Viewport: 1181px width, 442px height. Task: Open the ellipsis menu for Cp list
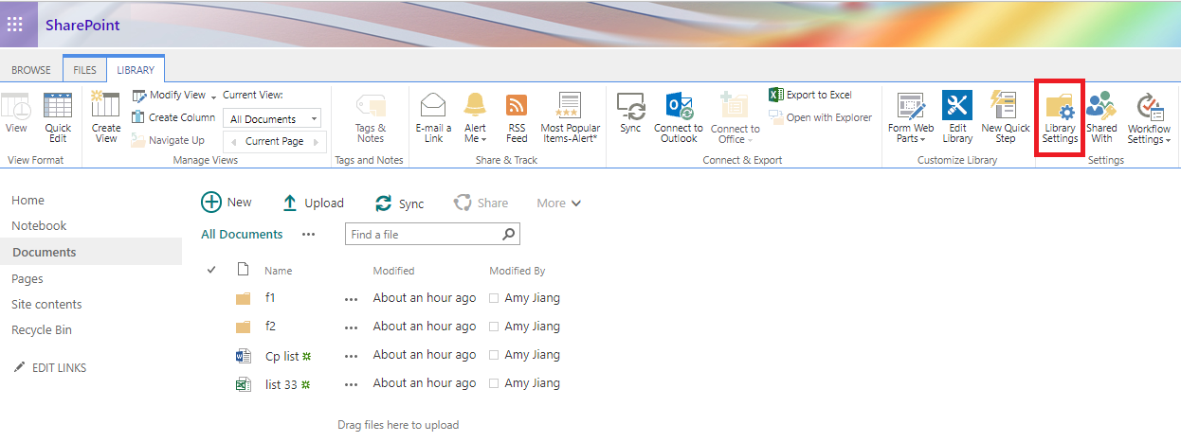pyautogui.click(x=352, y=356)
